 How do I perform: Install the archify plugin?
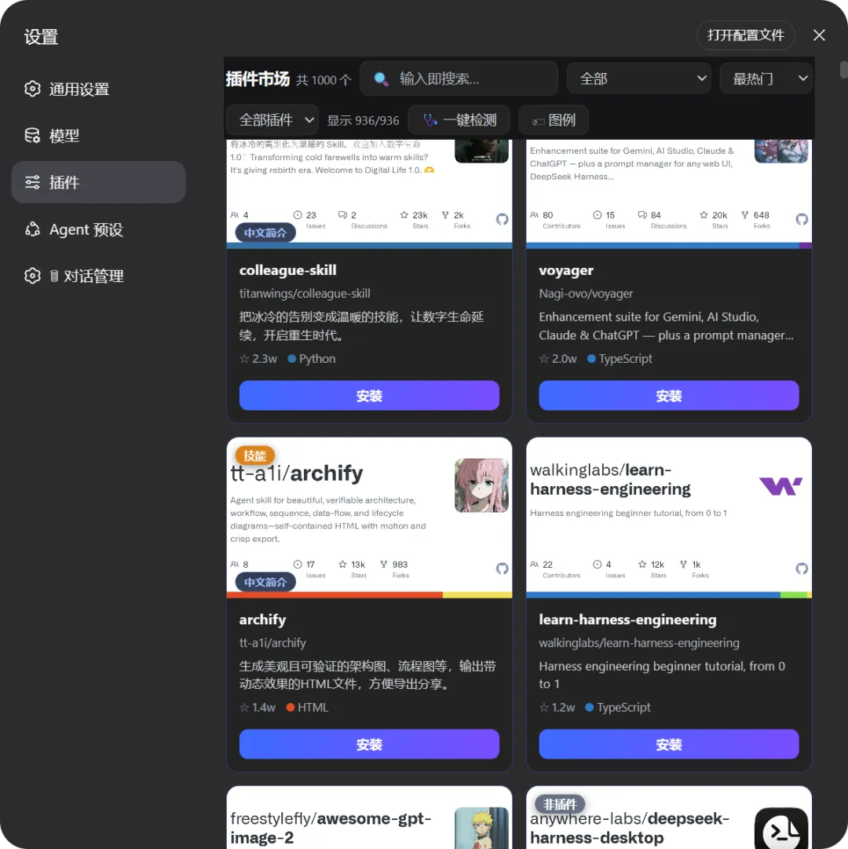coord(369,745)
